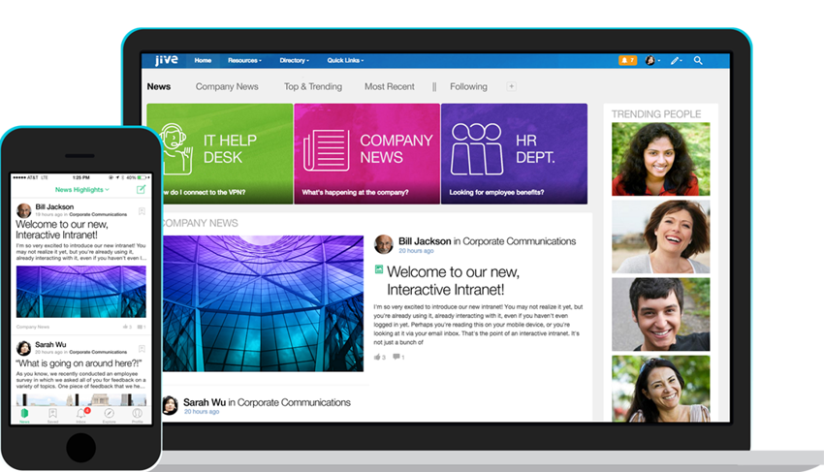Expand the Directory dropdown menu
824x472 pixels.
298,60
